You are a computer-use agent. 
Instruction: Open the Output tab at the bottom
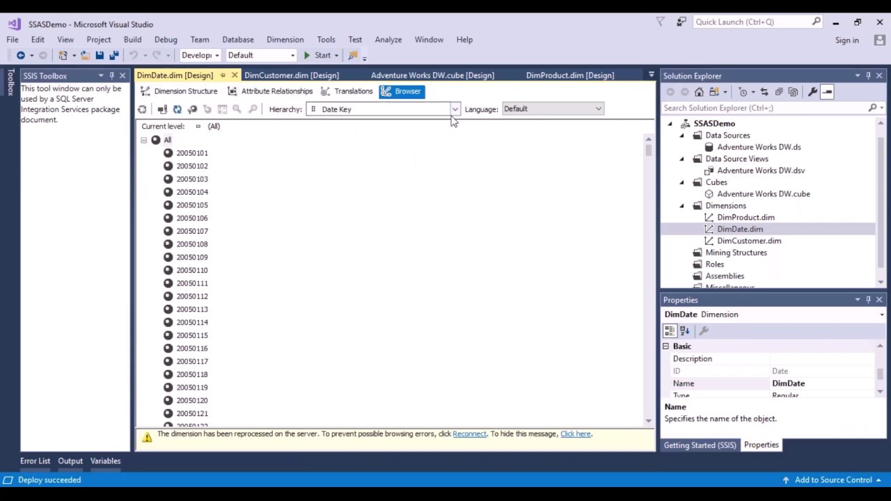tap(70, 461)
